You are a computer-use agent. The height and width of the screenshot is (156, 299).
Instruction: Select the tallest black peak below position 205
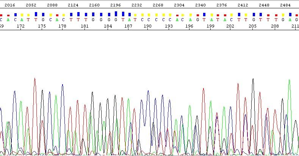coord(253,80)
